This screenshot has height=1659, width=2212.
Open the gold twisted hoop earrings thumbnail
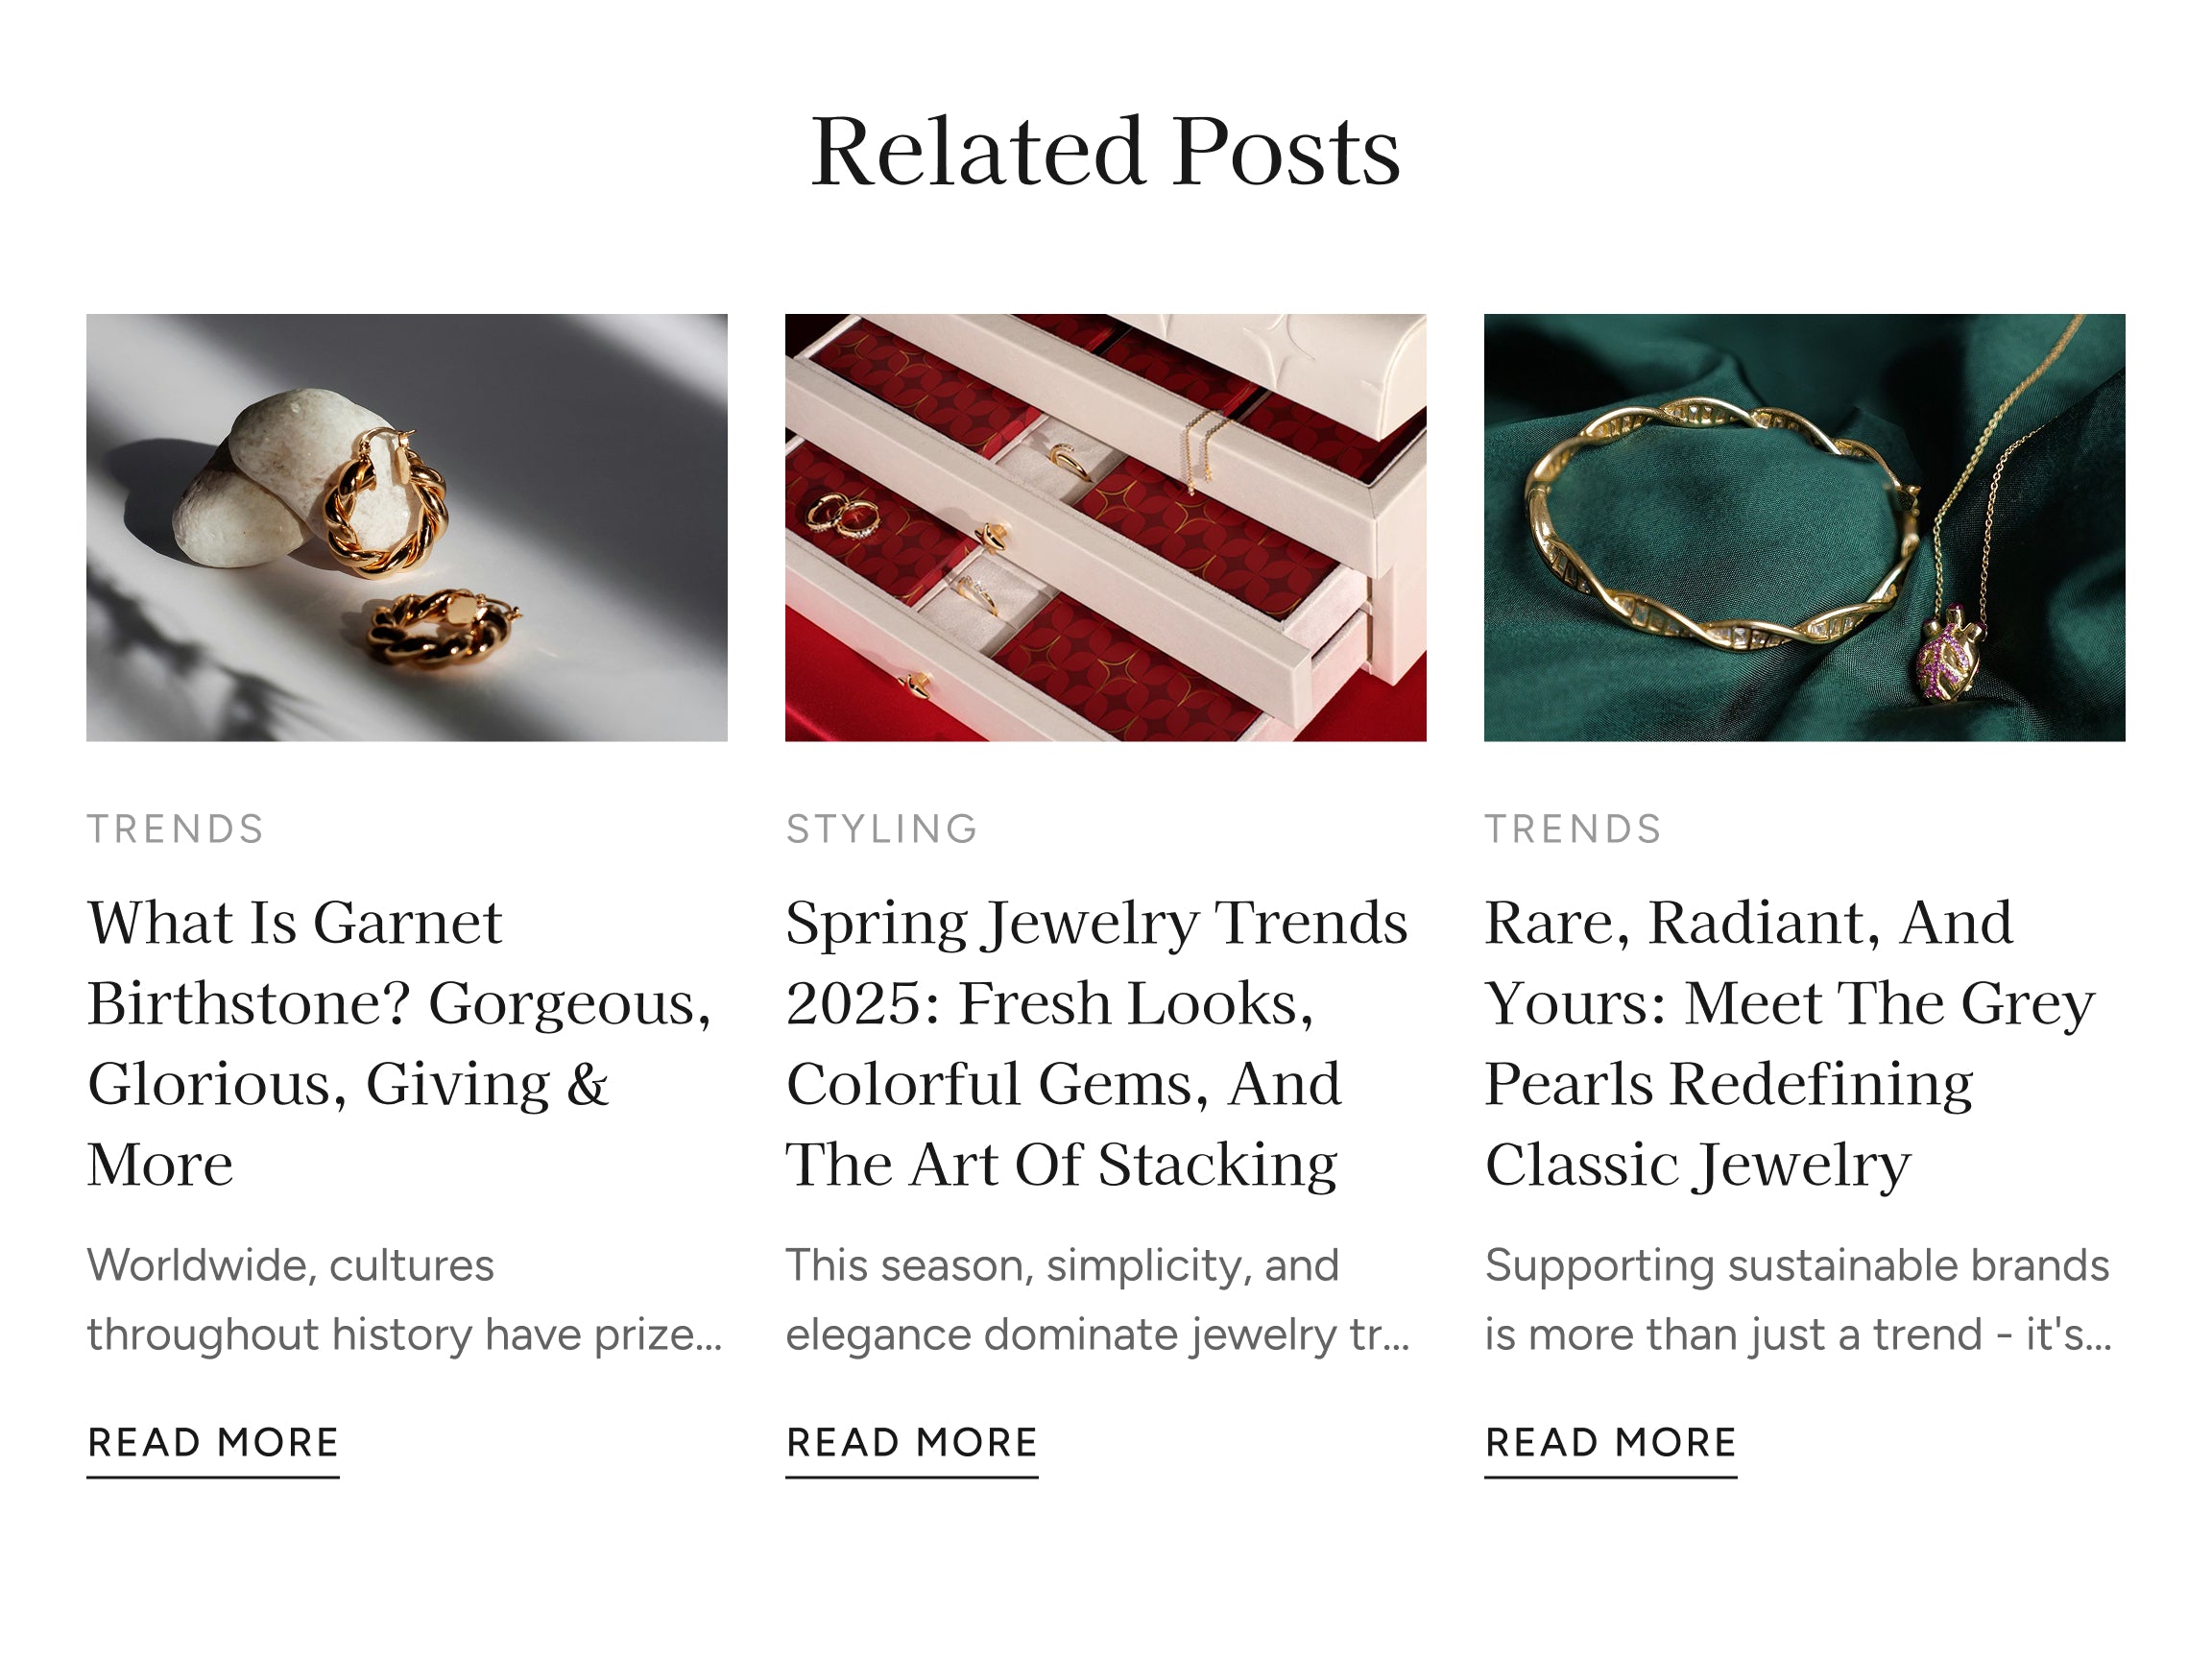coord(406,527)
